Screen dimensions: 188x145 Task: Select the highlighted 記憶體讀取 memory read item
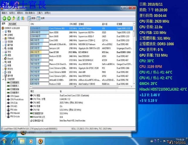pos(13,83)
